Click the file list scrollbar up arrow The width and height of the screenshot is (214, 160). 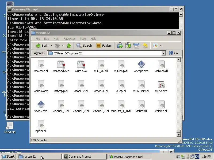[178, 60]
